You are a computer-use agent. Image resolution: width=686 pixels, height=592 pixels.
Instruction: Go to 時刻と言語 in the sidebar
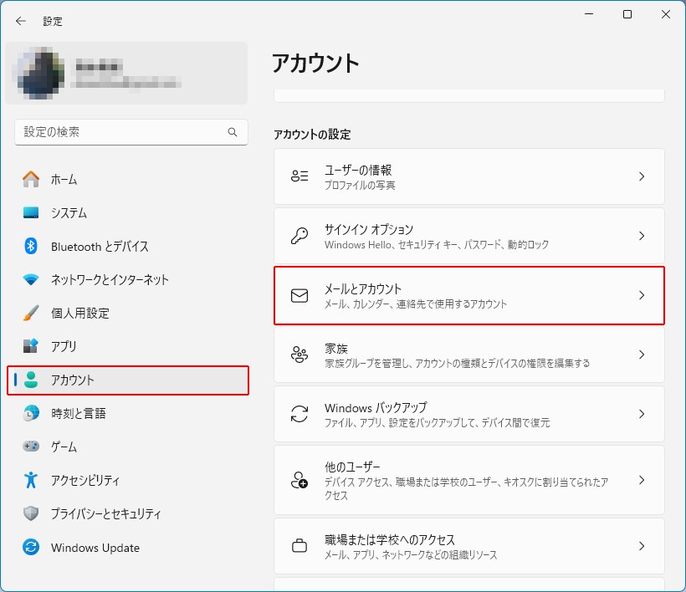pyautogui.click(x=78, y=413)
